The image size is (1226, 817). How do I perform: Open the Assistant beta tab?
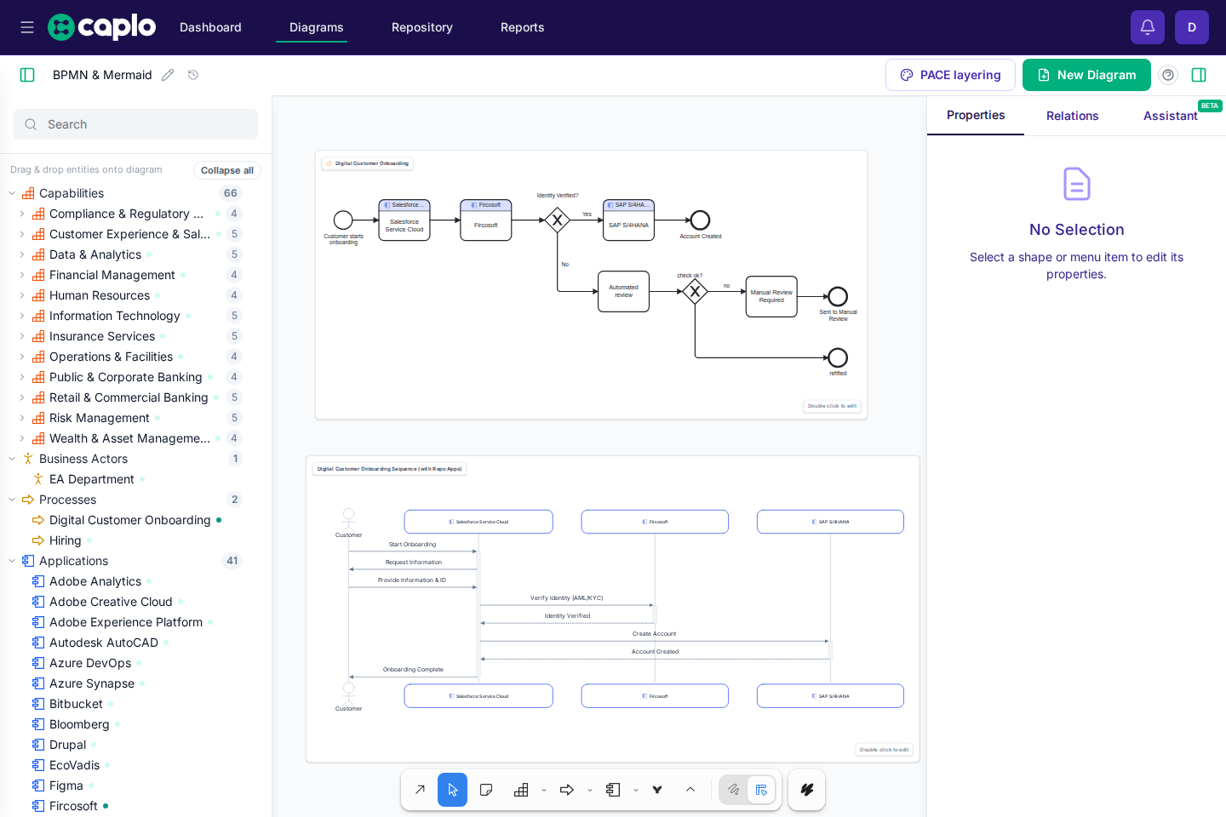point(1171,116)
